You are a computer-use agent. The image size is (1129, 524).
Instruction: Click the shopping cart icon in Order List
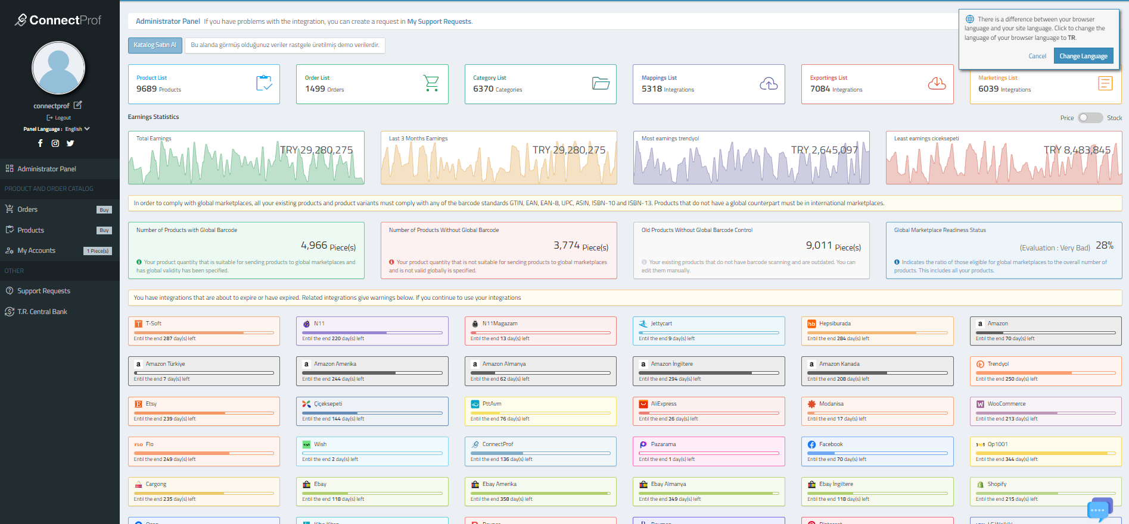(431, 83)
